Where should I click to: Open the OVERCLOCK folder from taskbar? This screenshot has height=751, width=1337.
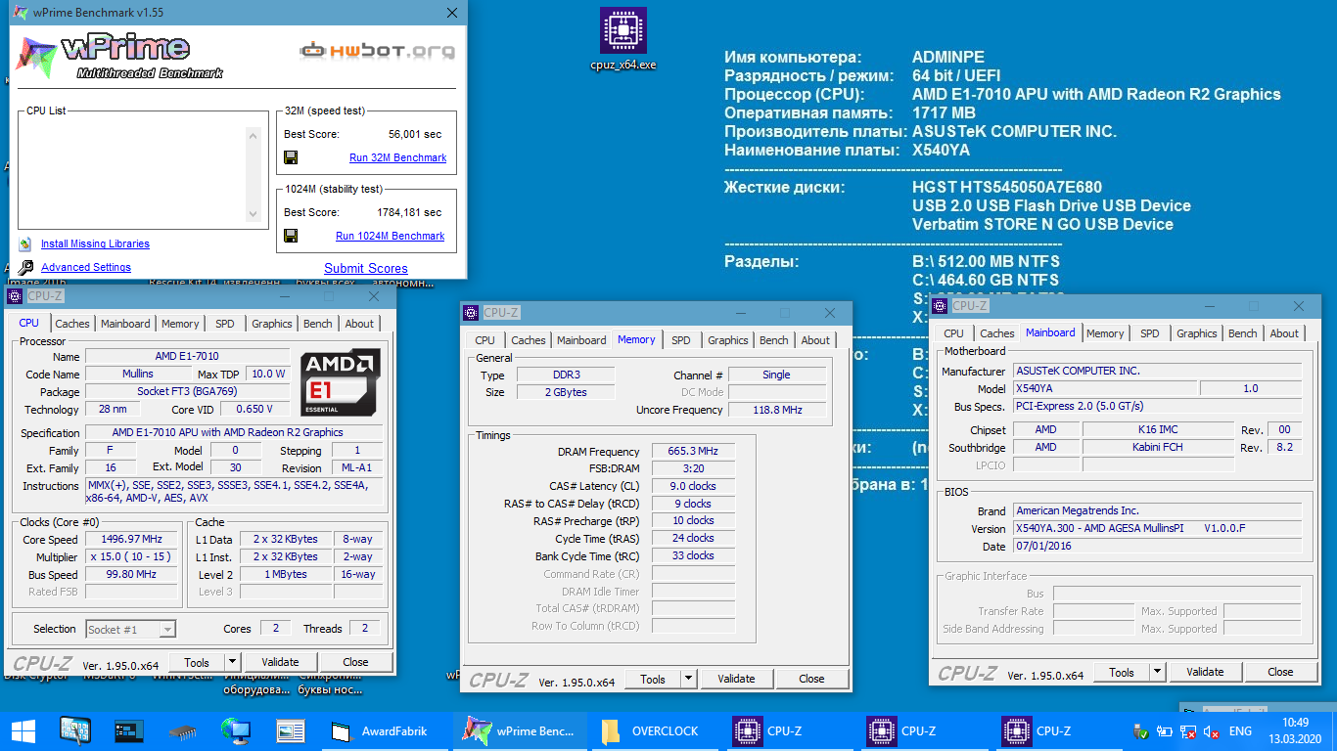(x=655, y=730)
